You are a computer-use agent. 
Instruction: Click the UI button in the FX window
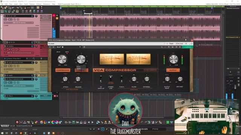click(x=186, y=43)
